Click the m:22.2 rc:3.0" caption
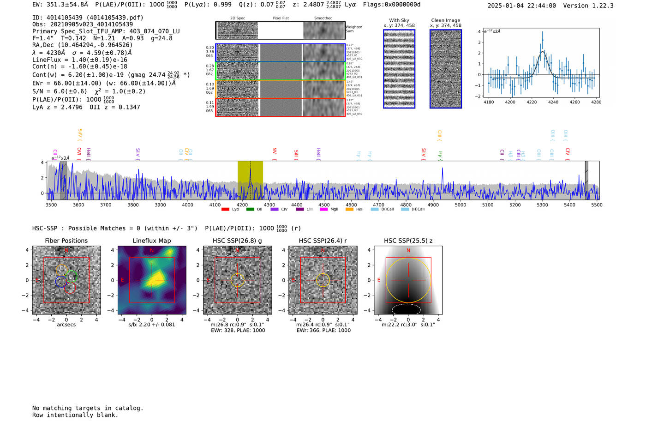646x440 pixels. pos(408,325)
